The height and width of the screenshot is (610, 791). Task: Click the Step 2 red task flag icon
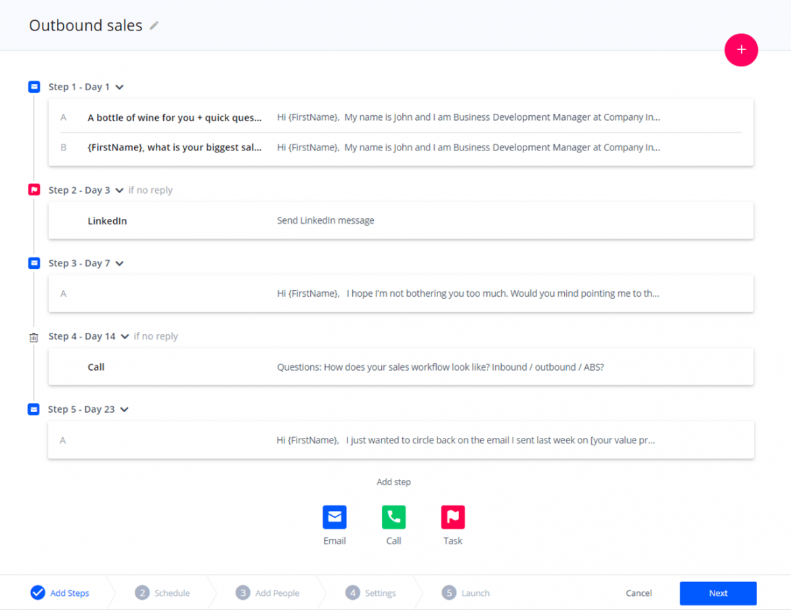[34, 190]
